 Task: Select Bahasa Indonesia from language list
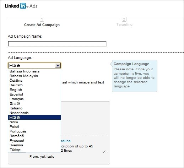(x=34, y=71)
